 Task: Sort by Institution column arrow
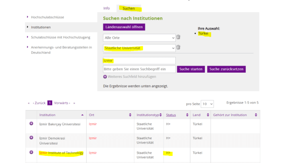tap(82, 115)
